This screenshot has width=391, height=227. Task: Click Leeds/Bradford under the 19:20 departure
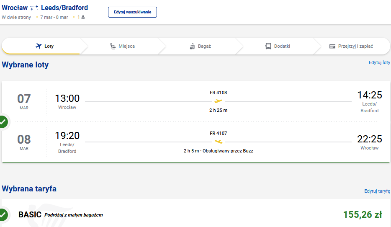click(x=67, y=148)
